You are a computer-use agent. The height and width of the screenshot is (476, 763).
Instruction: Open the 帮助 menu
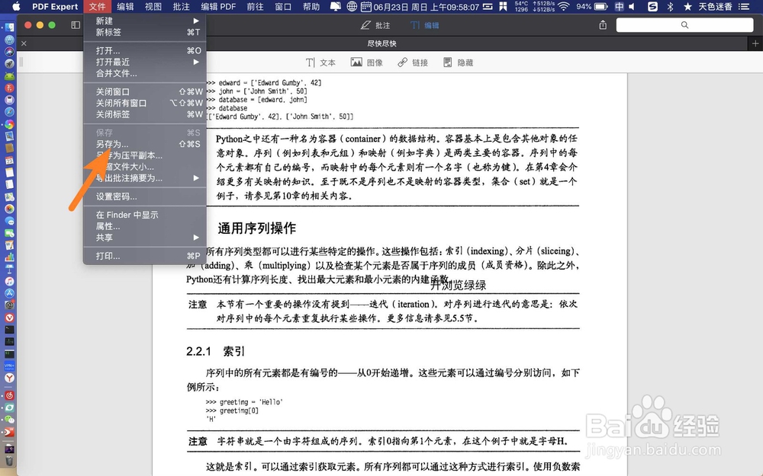coord(311,6)
